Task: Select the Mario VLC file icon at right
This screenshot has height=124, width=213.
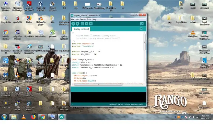Action: (x=193, y=34)
